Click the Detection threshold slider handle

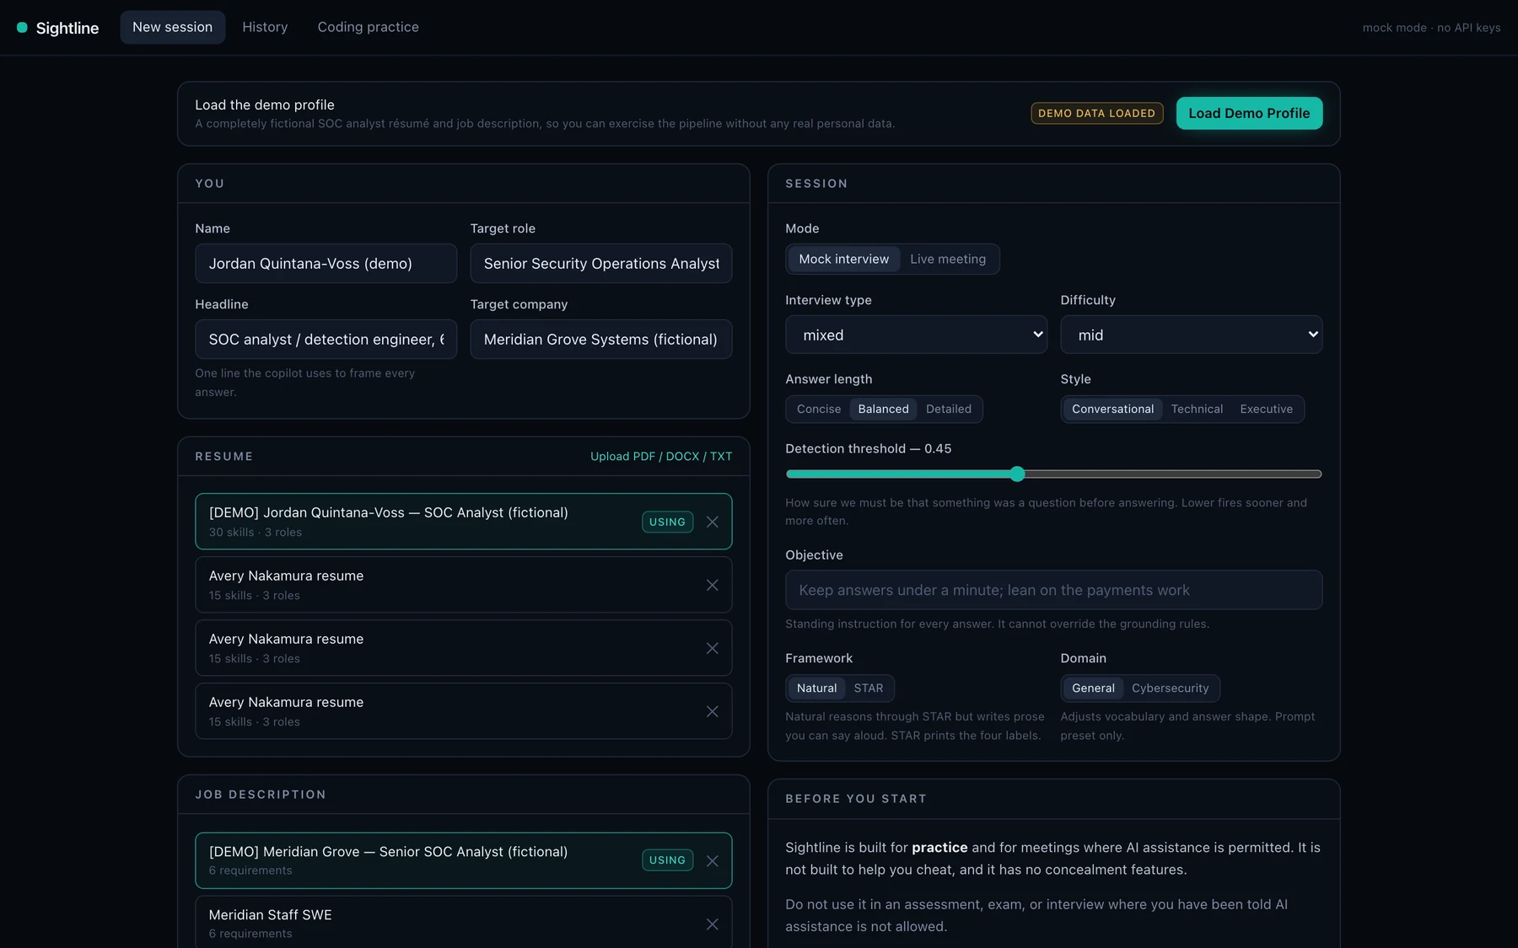click(1017, 474)
